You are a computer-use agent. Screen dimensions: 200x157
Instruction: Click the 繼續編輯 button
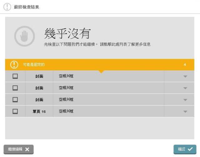(19, 149)
